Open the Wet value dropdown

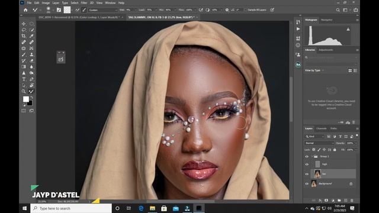[136, 10]
